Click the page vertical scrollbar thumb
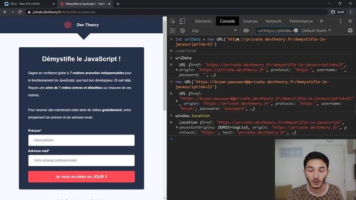Screen dimensions: 356x200 click(x=165, y=65)
